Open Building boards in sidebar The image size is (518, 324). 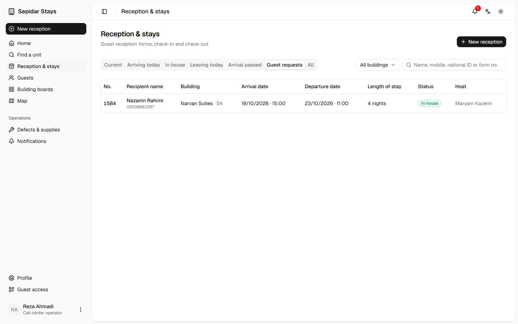tap(46, 89)
